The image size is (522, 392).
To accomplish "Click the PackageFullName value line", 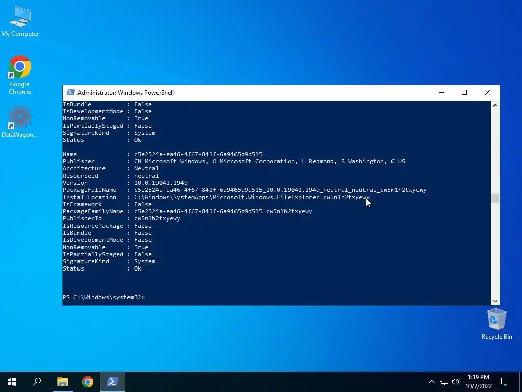I will [280, 190].
